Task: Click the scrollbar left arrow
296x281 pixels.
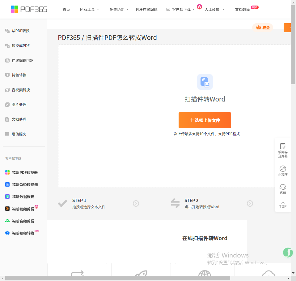Action: click(x=2, y=278)
